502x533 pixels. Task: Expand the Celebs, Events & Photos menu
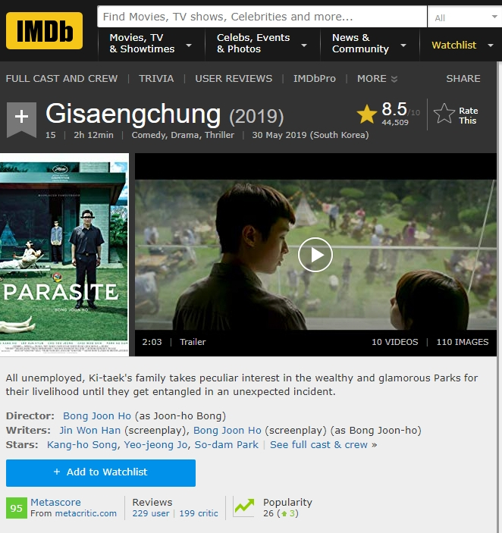click(x=262, y=43)
